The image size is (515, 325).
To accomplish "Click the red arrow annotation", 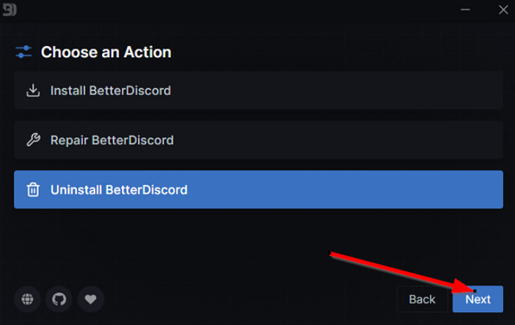I will tap(402, 272).
